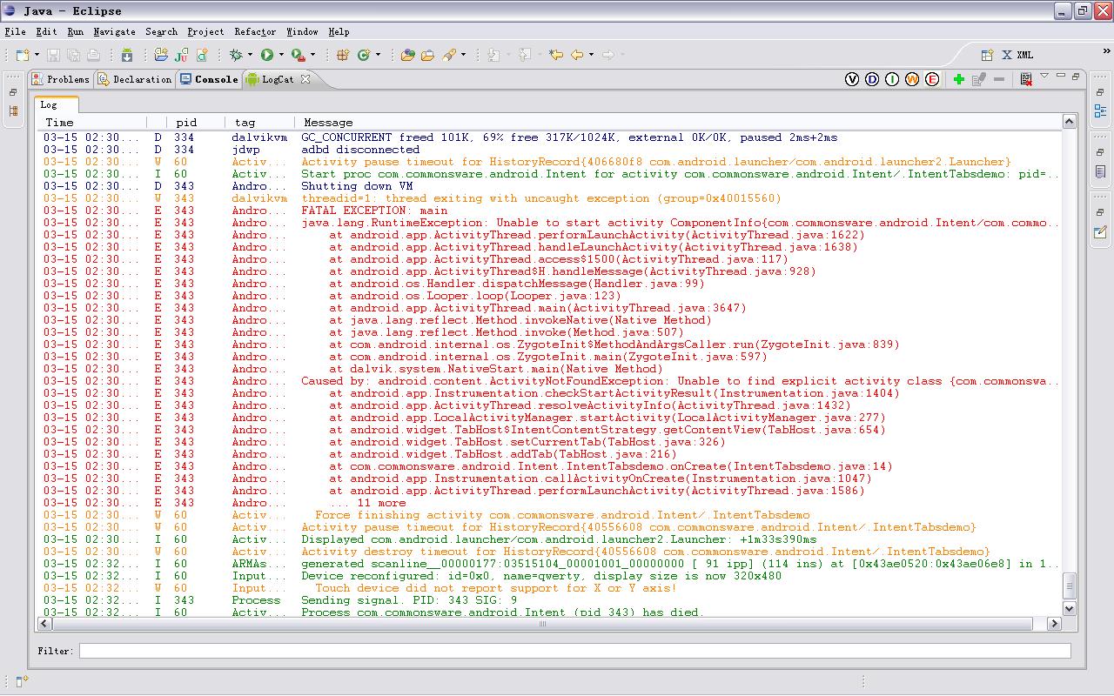The image size is (1114, 696).
Task: Open the LogCat view menu triangle
Action: click(1044, 77)
